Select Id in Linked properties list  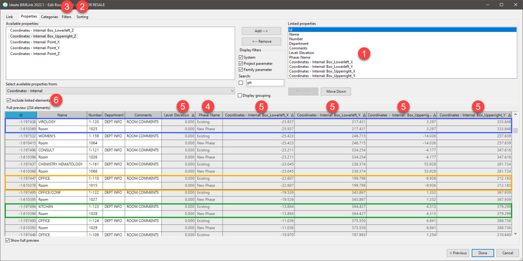click(402, 30)
